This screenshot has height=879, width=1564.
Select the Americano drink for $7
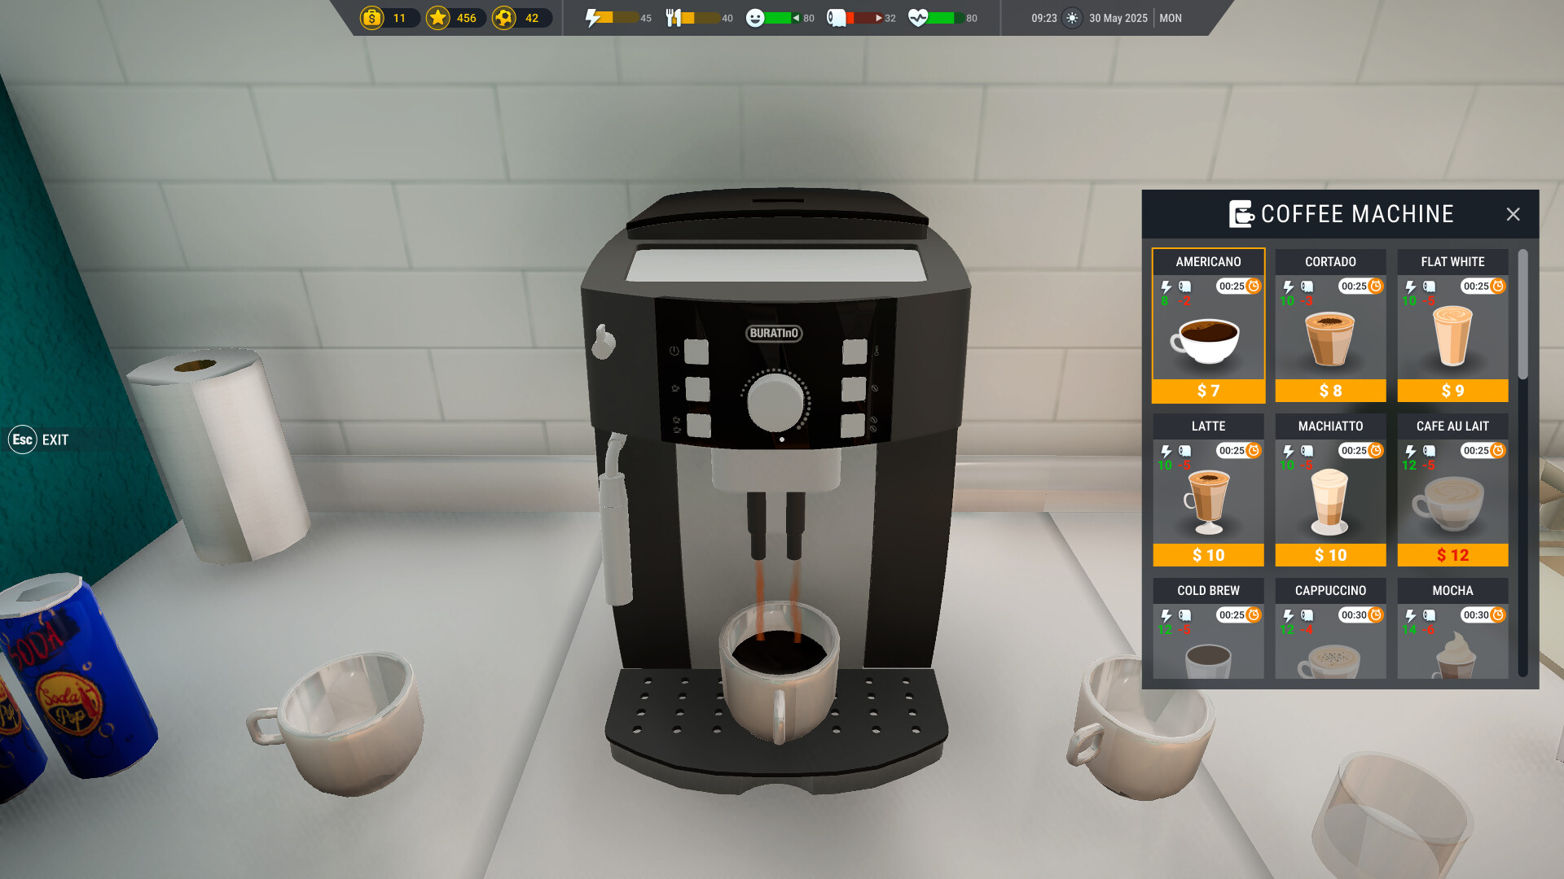pos(1208,391)
